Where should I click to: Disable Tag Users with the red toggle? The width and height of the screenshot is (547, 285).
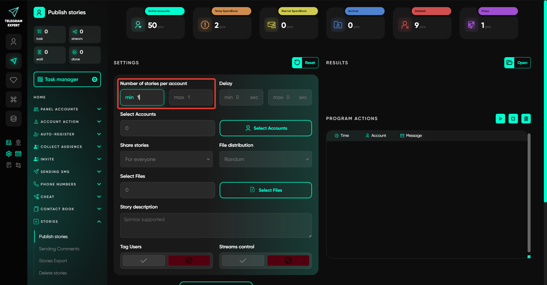coord(189,261)
